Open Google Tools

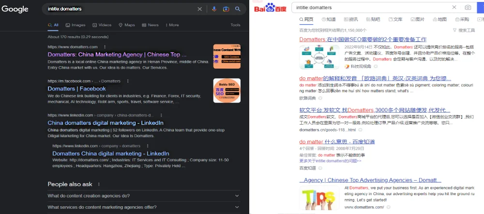coord(236,25)
